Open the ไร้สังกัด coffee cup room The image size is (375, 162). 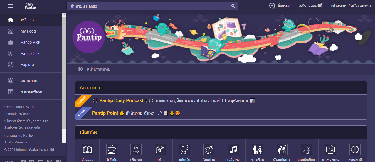pyautogui.click(x=112, y=149)
